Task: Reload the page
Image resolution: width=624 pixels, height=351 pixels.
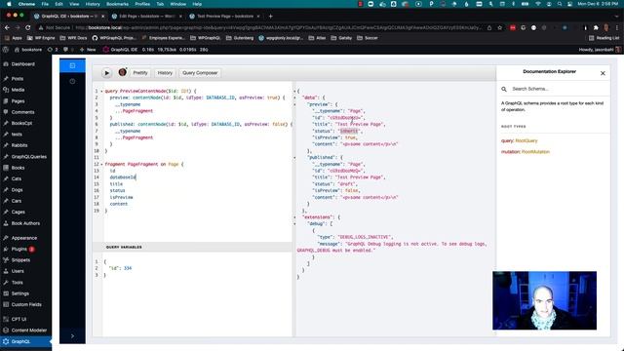Action: [28, 28]
